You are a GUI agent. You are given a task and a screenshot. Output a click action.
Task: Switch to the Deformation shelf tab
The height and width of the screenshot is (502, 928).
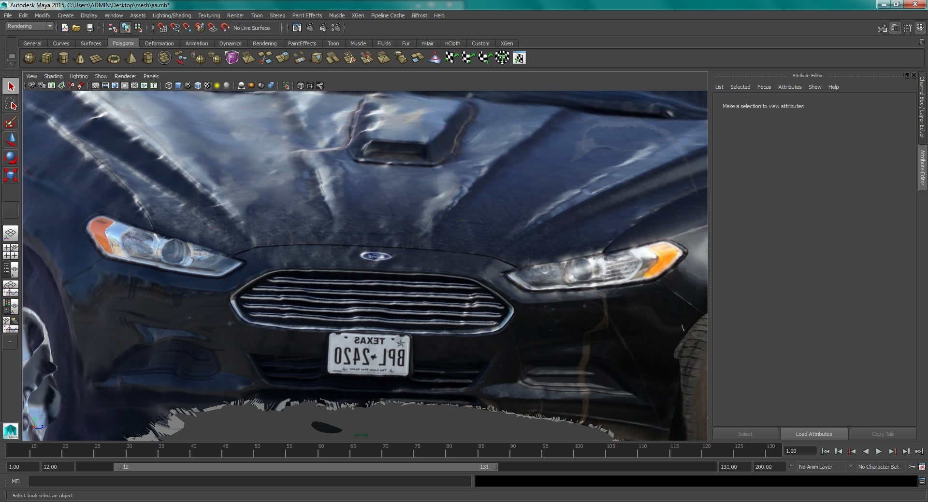[x=159, y=43]
